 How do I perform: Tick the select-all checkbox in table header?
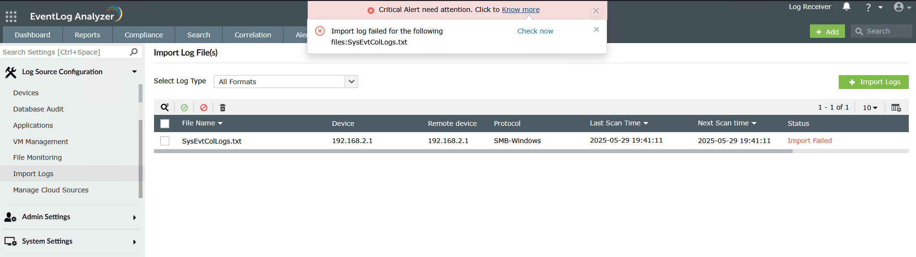(x=165, y=123)
